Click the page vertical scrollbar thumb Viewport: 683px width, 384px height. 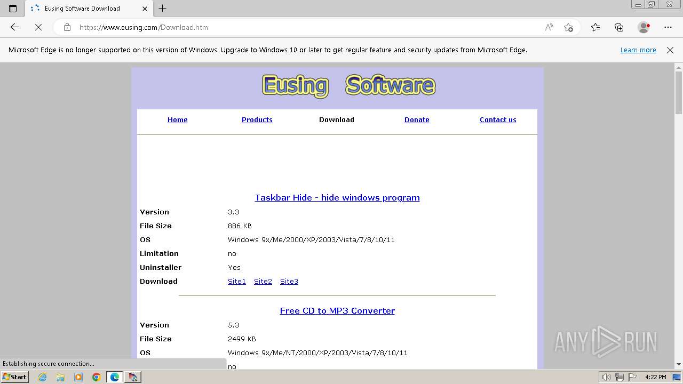click(x=679, y=93)
